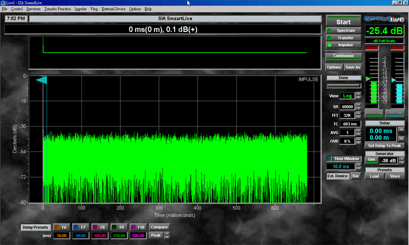The image size is (409, 245).
Task: Click the 500.00 ms preset value
Action: [x=138, y=236]
